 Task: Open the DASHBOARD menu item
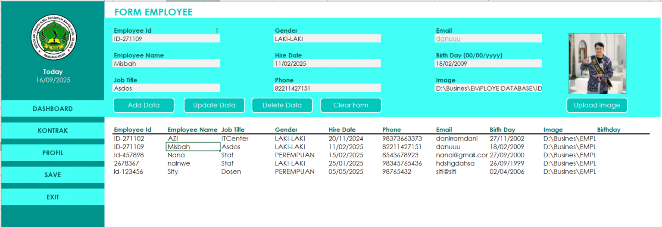[x=53, y=109]
